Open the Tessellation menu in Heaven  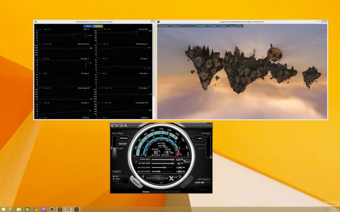click(x=201, y=26)
